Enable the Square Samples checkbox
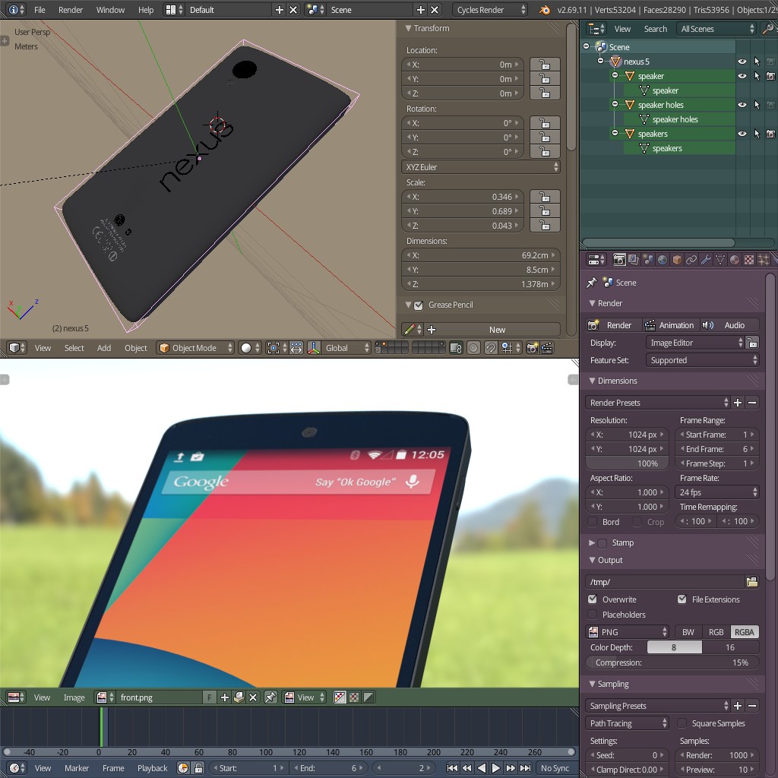 click(682, 723)
